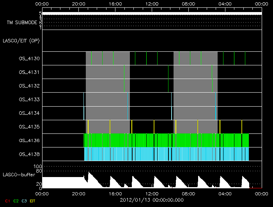Select the OS_4131 row label

(x=29, y=72)
